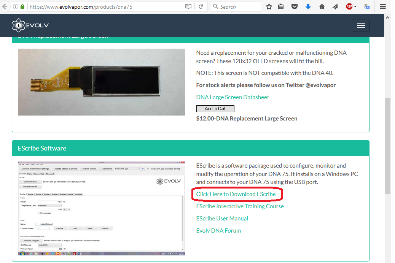The height and width of the screenshot is (263, 395).
Task: Bookmark this page with the star icon
Action: [x=269, y=7]
